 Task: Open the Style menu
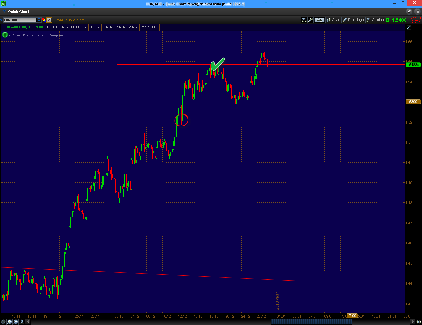[x=333, y=20]
